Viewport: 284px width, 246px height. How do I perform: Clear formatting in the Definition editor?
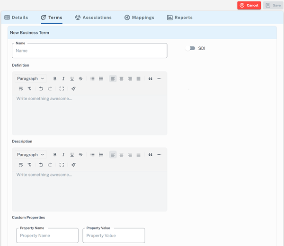point(29,88)
